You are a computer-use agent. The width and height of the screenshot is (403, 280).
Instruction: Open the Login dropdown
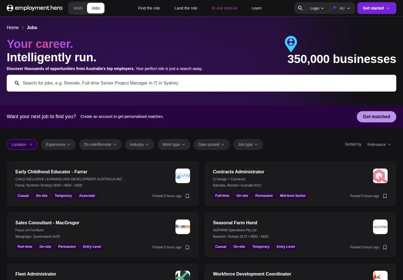click(317, 8)
